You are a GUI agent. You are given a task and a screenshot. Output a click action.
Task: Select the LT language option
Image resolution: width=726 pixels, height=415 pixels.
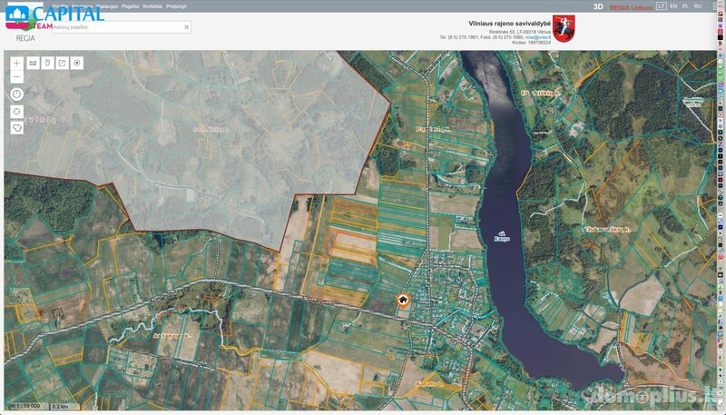pyautogui.click(x=662, y=6)
